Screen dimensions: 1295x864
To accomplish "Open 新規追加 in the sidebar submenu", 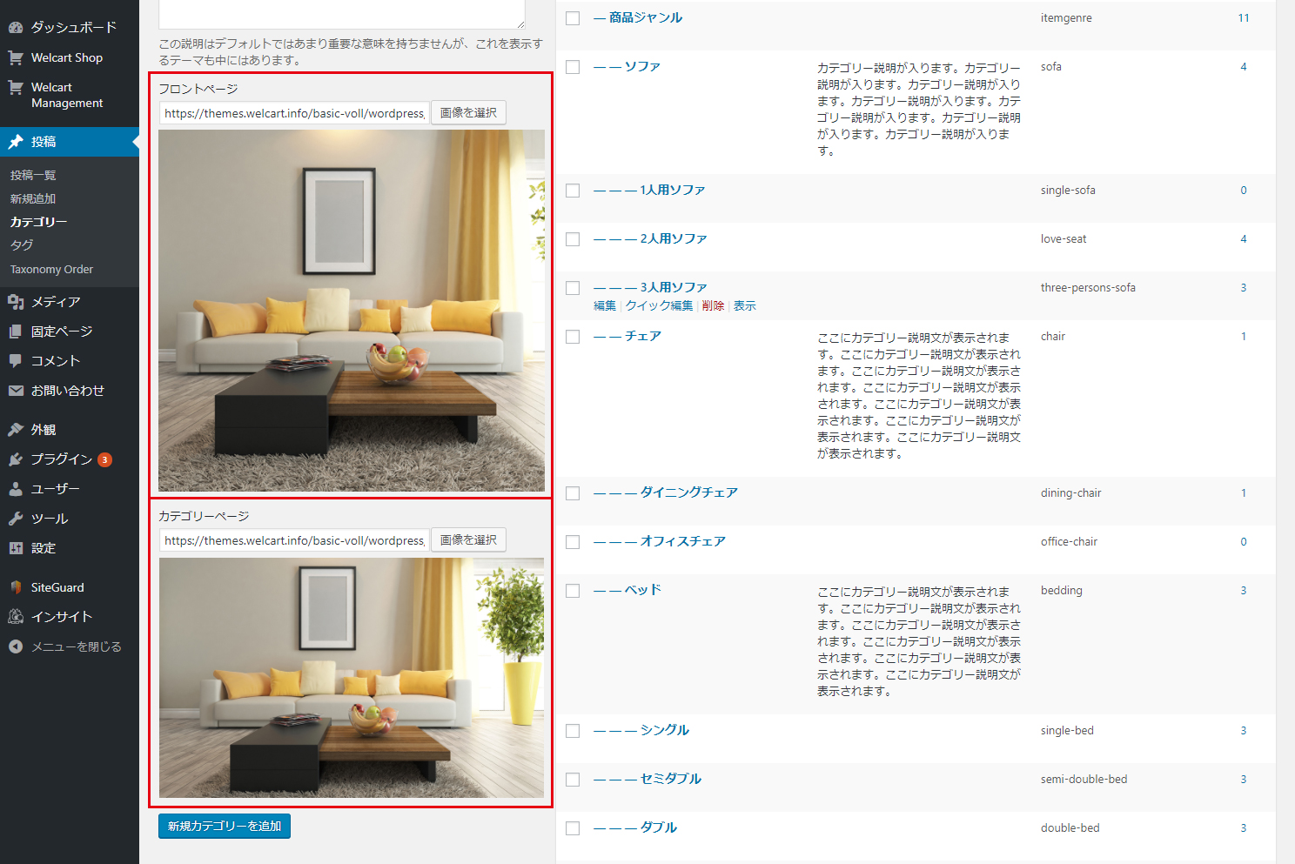I will tap(33, 198).
